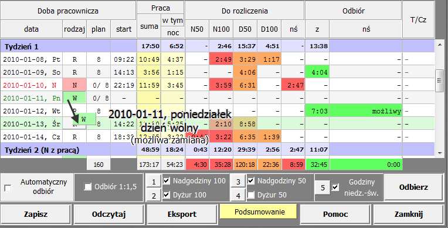Select row 2010-01-08, Pt
448x228 pixels.
pos(217,59)
